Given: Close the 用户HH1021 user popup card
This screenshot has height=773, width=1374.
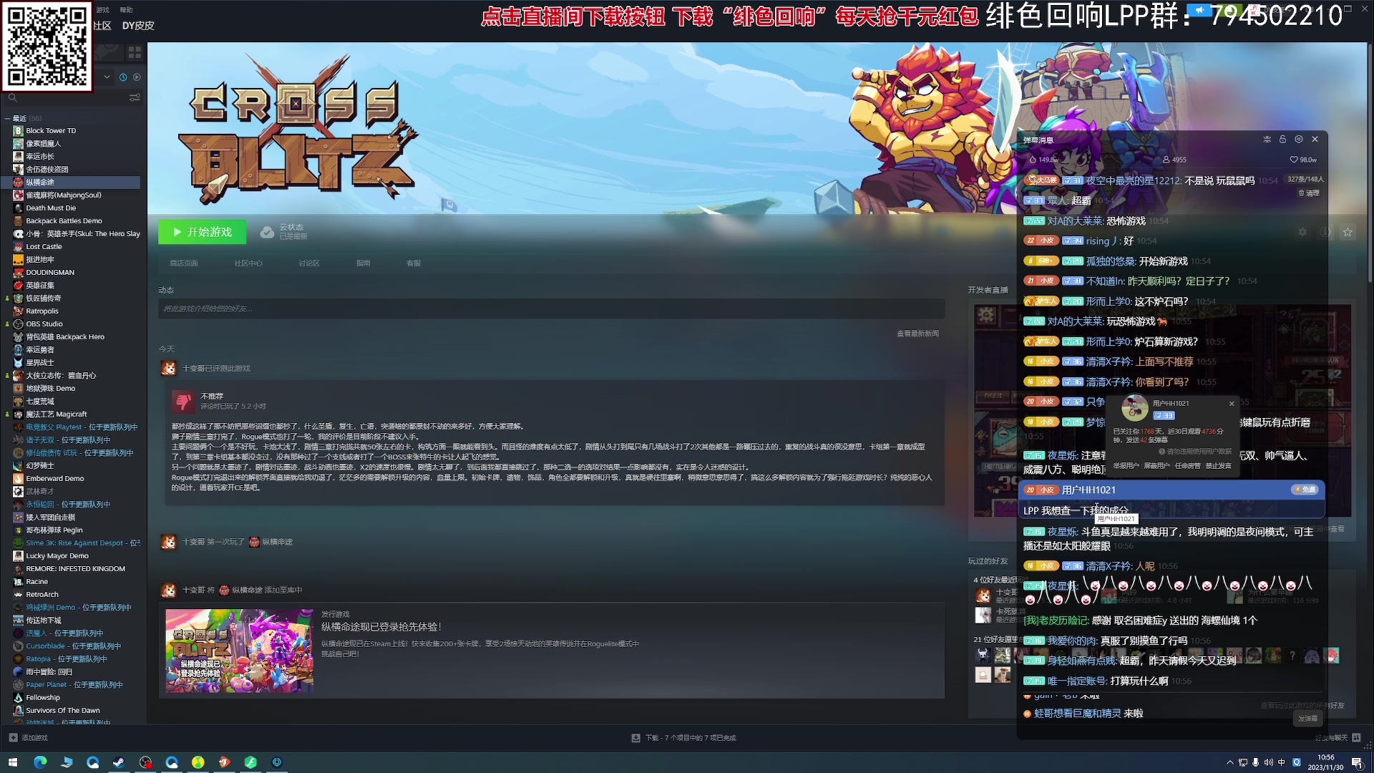Looking at the screenshot, I should (x=1232, y=404).
